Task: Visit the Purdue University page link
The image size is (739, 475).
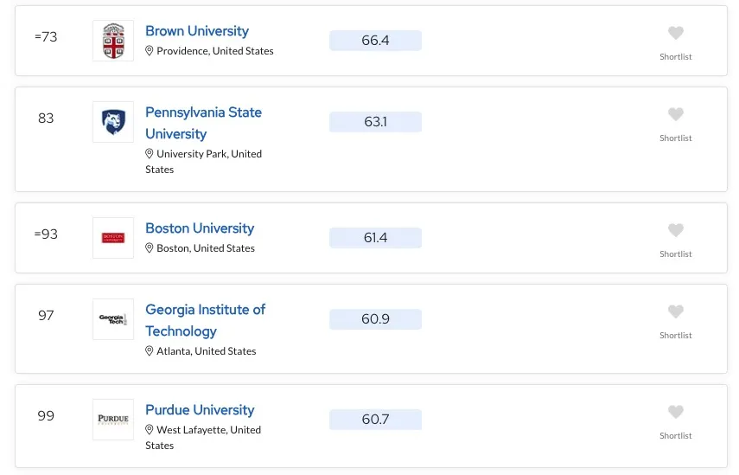Action: pyautogui.click(x=200, y=410)
